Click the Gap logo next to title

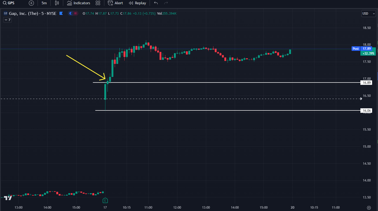[x=5, y=14]
